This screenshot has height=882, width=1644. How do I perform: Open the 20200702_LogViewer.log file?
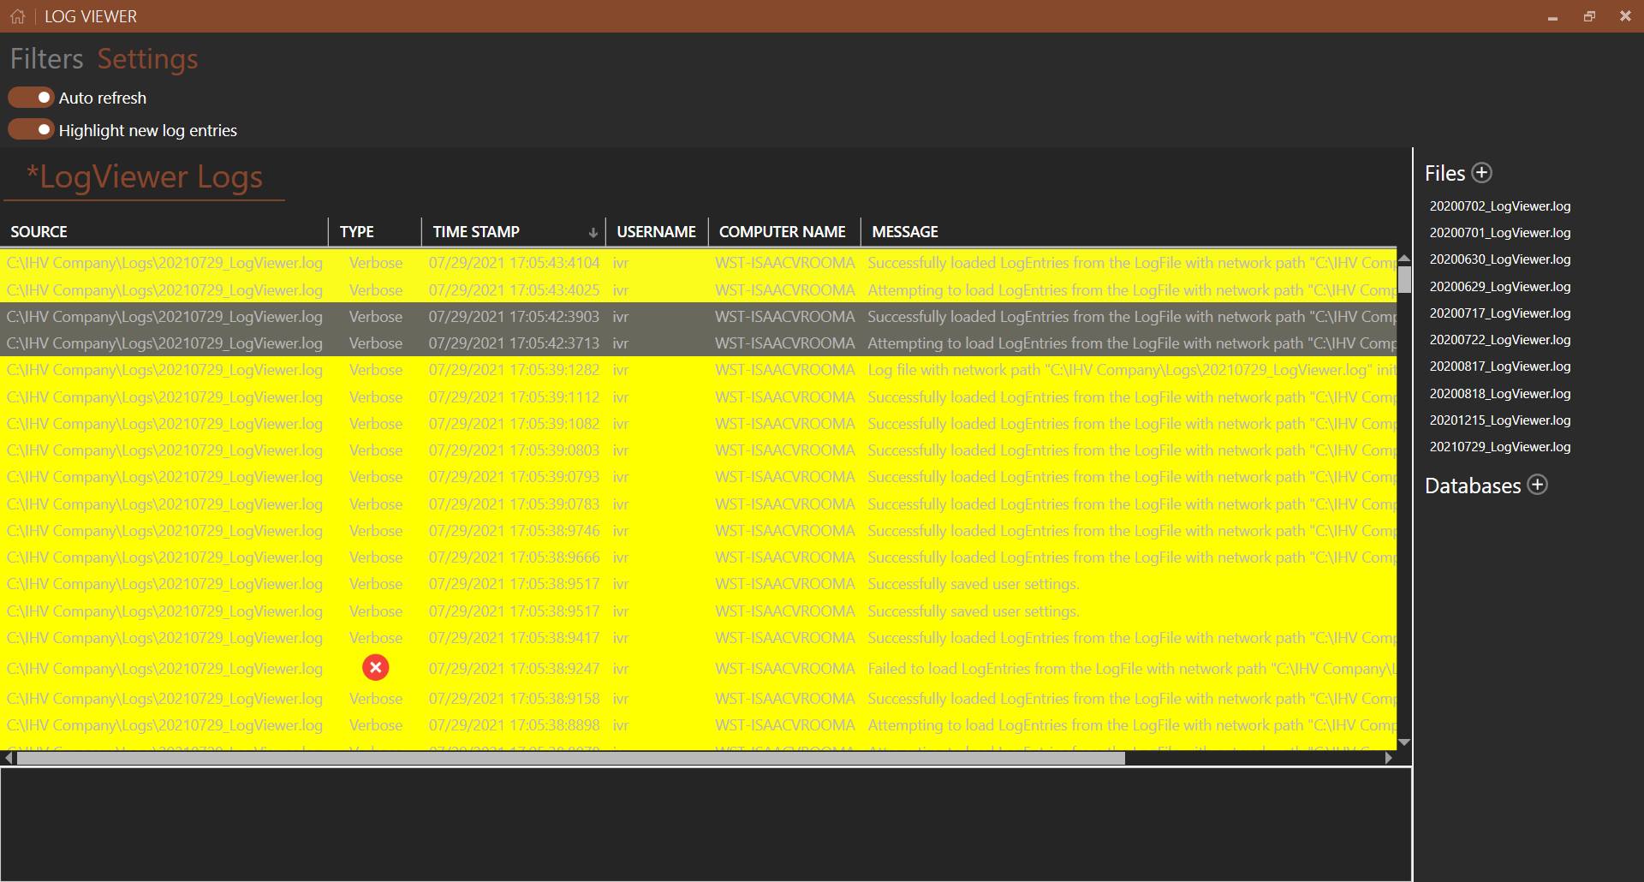[x=1499, y=206]
